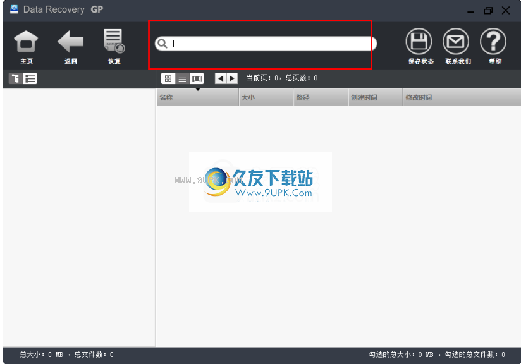Sort by 名称 column header

coord(198,98)
